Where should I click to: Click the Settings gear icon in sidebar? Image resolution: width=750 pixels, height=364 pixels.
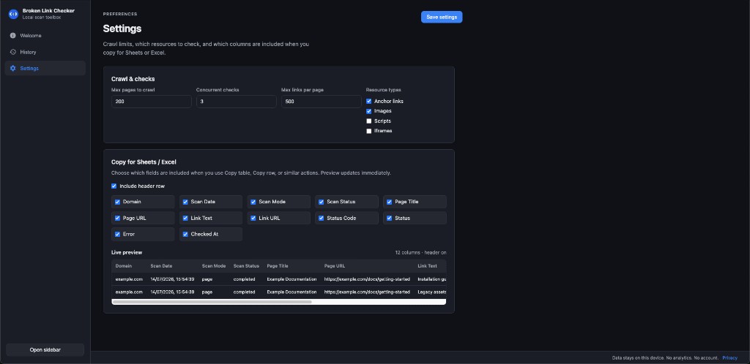click(x=13, y=68)
